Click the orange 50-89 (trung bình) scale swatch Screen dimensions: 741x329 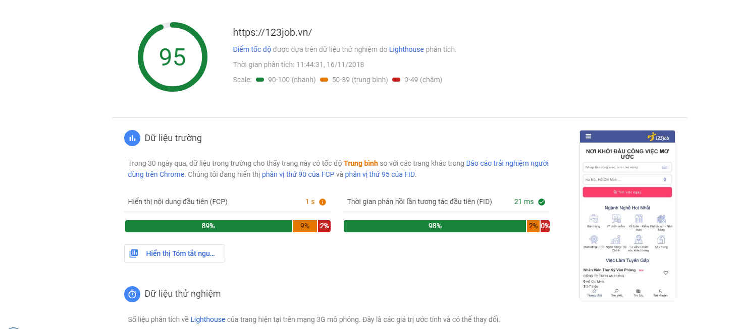coord(324,80)
